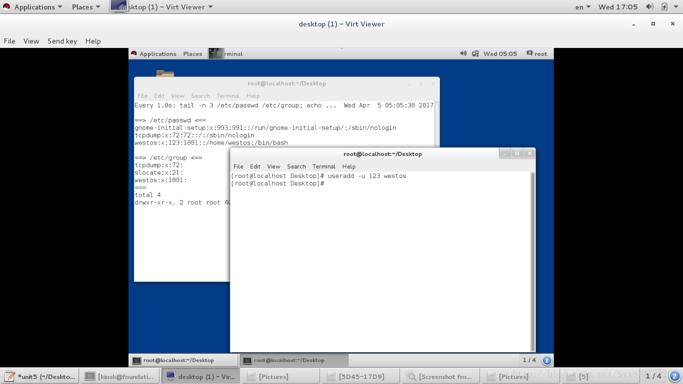Open guest Places menu in VM panel
Viewport: 683px width, 384px height.
pyautogui.click(x=192, y=54)
